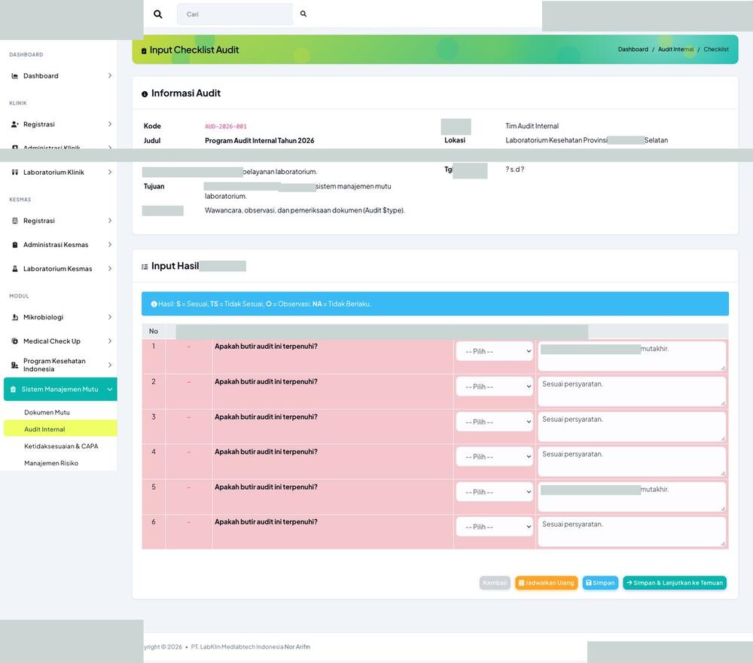Expand Program Kesehatan Indonesia chevron

(x=110, y=365)
